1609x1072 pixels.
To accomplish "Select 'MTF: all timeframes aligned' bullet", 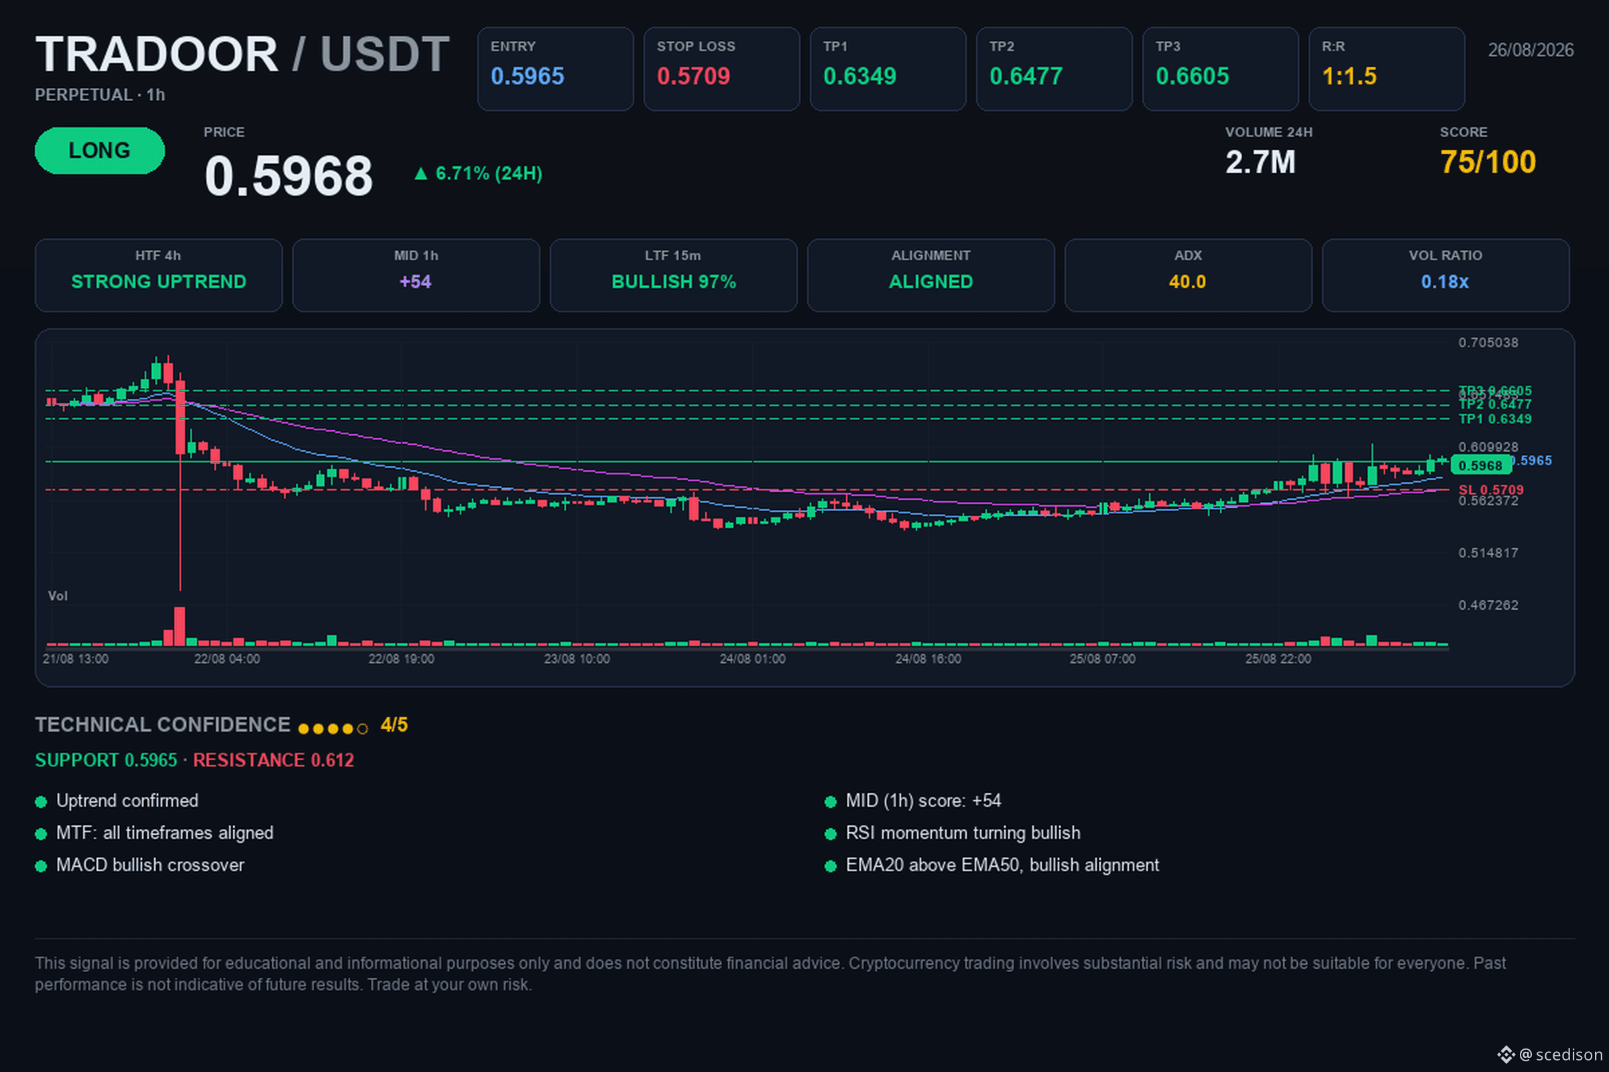I will pyautogui.click(x=155, y=833).
